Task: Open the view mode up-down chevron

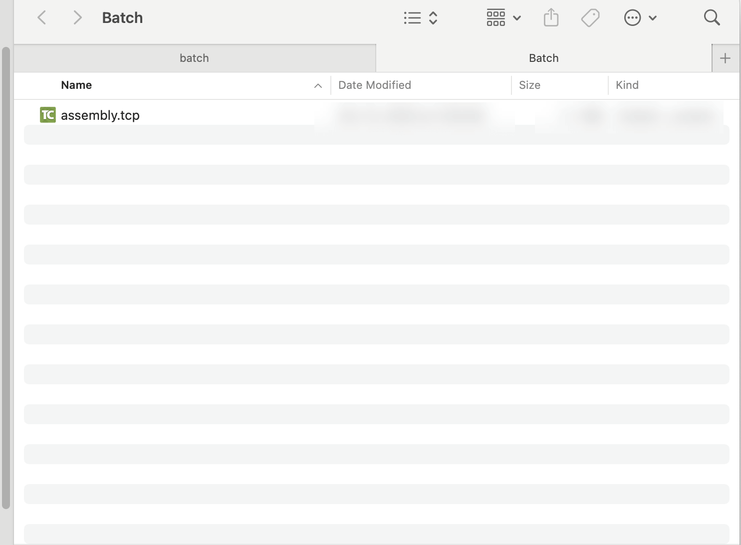Action: tap(433, 18)
